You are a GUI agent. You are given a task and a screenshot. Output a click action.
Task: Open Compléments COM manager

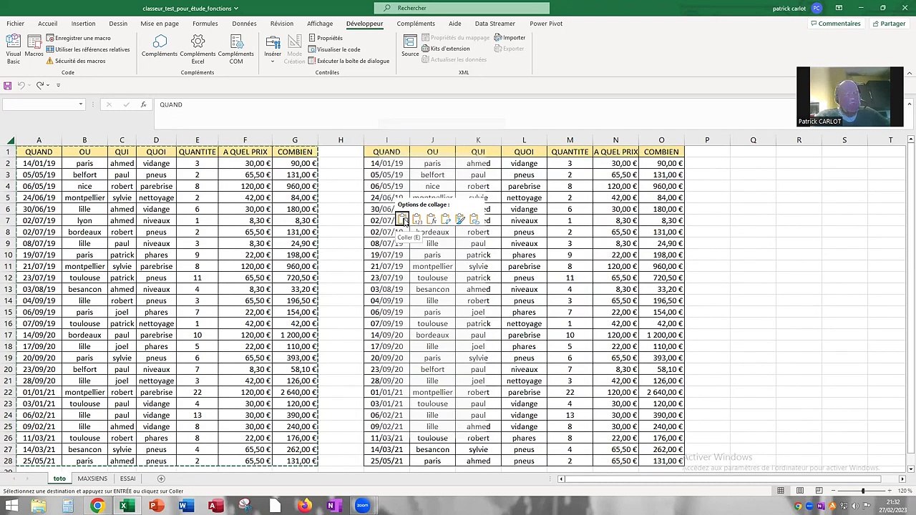coord(235,49)
